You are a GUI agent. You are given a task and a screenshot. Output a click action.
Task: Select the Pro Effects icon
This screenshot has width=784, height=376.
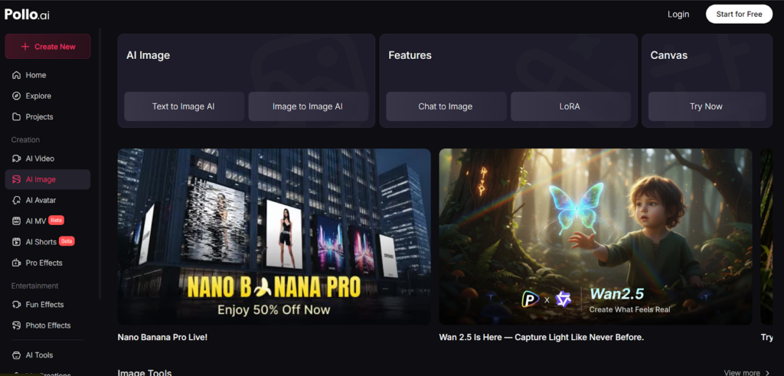[x=17, y=263]
